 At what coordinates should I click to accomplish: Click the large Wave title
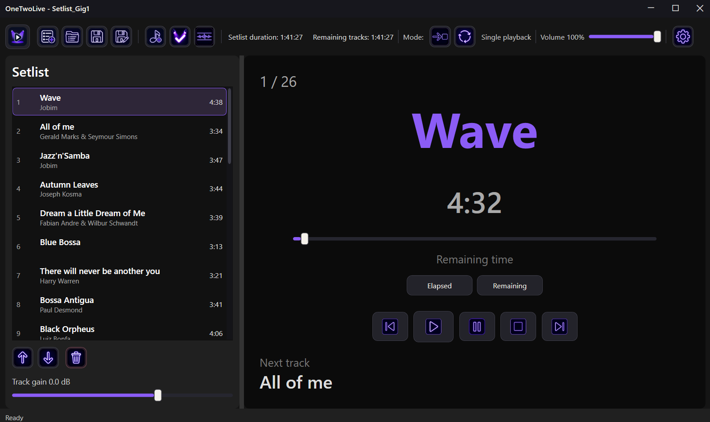tap(475, 131)
